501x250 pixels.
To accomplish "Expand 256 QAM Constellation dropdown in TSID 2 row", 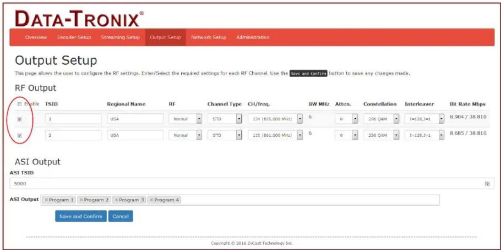I will tap(381, 135).
